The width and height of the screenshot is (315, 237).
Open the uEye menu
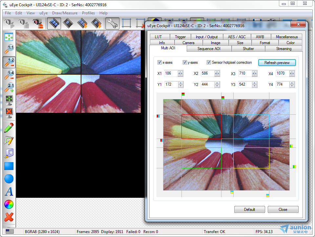point(43,13)
